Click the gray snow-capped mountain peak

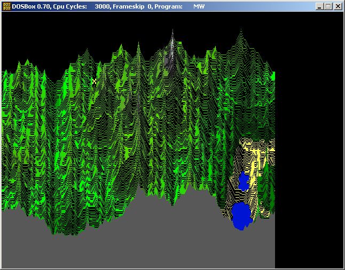click(x=171, y=48)
